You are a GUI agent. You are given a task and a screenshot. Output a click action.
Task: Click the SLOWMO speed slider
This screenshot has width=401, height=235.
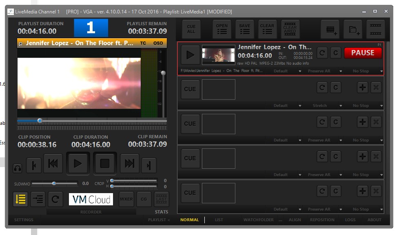point(54,183)
